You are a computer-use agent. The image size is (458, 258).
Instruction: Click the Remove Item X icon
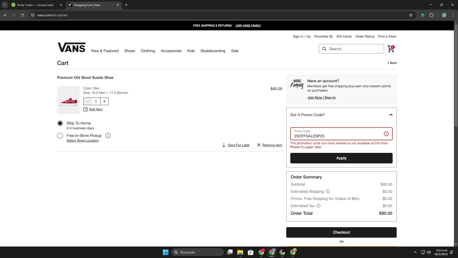pyautogui.click(x=259, y=145)
